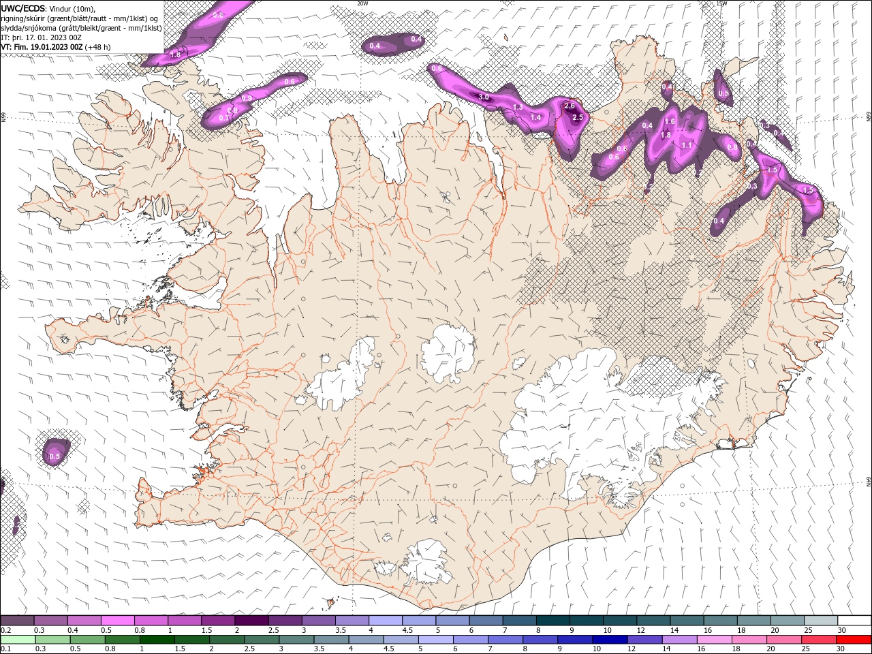The height and width of the screenshot is (654, 872).
Task: Click the 0.9 snowfall value label
Action: coord(247,98)
